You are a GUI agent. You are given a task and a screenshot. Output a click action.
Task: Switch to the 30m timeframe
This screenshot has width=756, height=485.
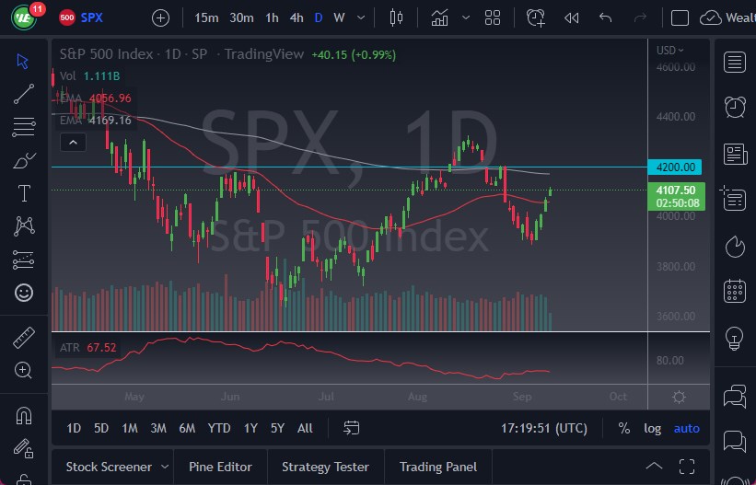coord(241,17)
